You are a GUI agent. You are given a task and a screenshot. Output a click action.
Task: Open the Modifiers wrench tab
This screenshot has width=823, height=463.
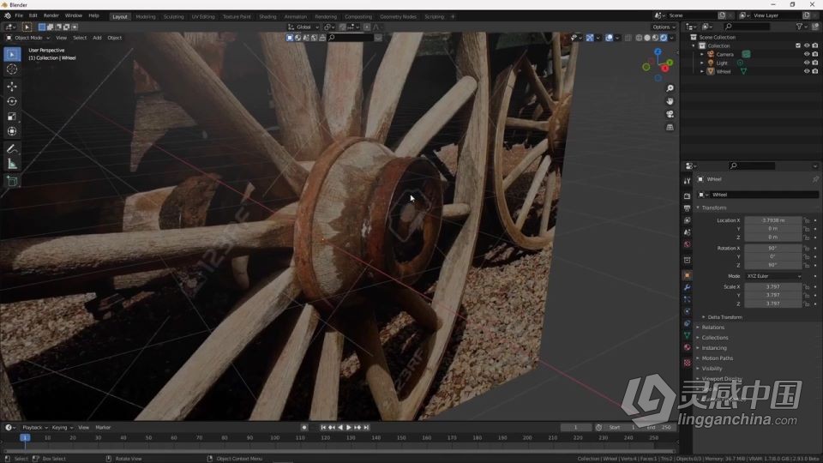coord(687,288)
